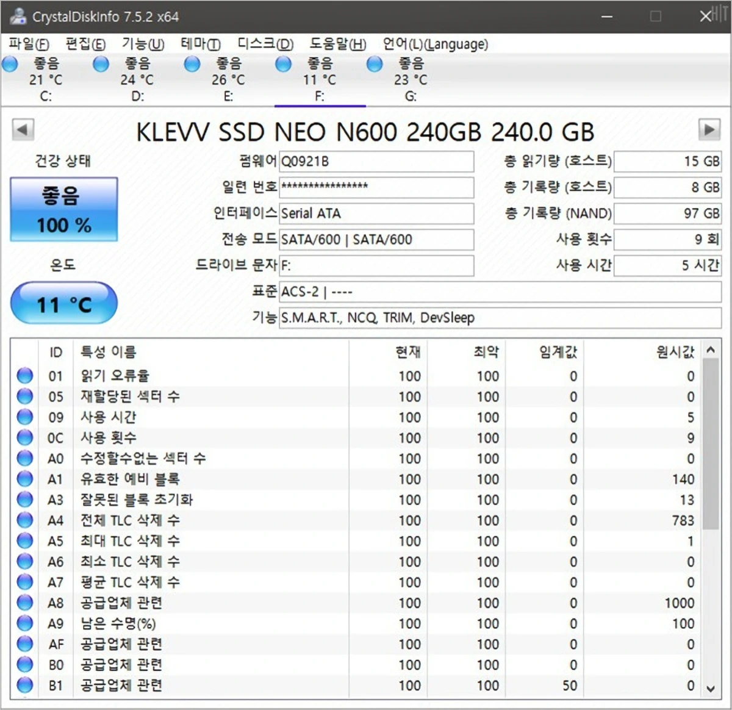Viewport: 732px width, 710px height.
Task: Click the 24 °C temperature of drive D:
Action: (137, 80)
